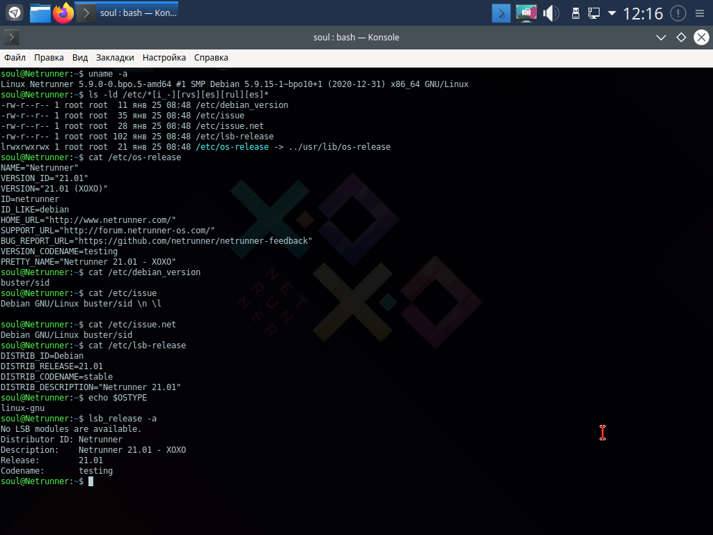Click the NAME="Netrunner" line
The image size is (713, 535).
pos(40,168)
